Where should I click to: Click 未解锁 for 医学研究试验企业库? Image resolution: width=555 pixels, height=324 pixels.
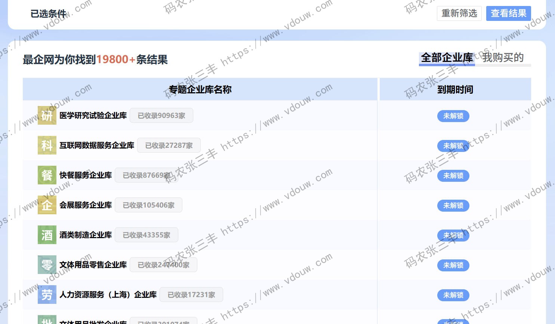click(x=453, y=116)
